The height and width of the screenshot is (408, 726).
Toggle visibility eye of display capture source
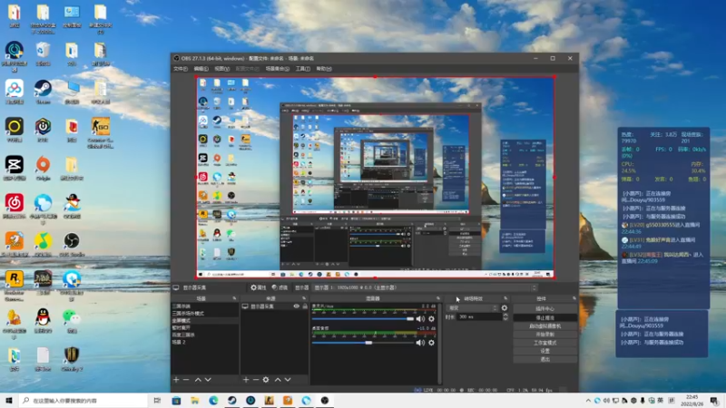pos(297,306)
